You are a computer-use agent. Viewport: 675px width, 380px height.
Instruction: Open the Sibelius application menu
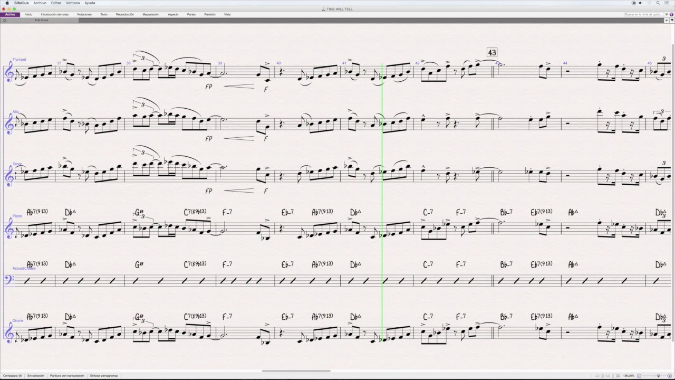[x=22, y=3]
